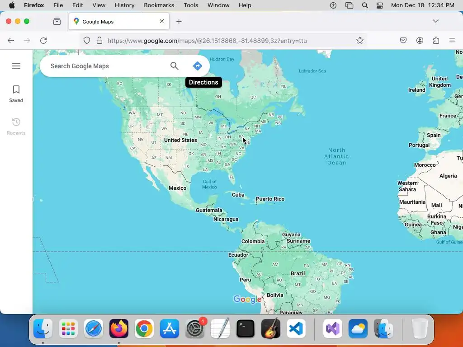Open the Edit menu
The height and width of the screenshot is (347, 463).
(78, 5)
